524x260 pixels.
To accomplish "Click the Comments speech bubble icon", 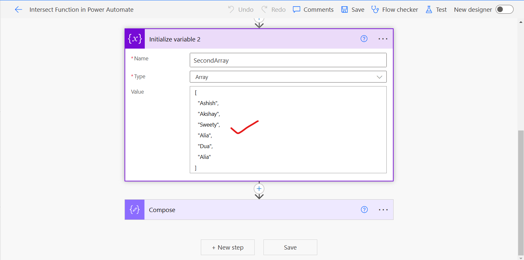I will [x=296, y=10].
